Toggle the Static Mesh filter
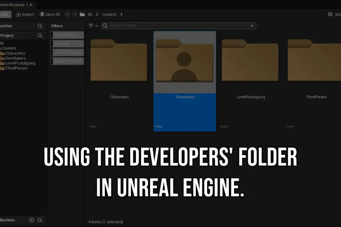Screen dimensions: 341x227 point(67,35)
